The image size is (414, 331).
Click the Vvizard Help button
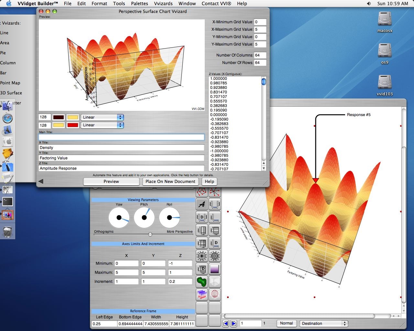(x=209, y=182)
